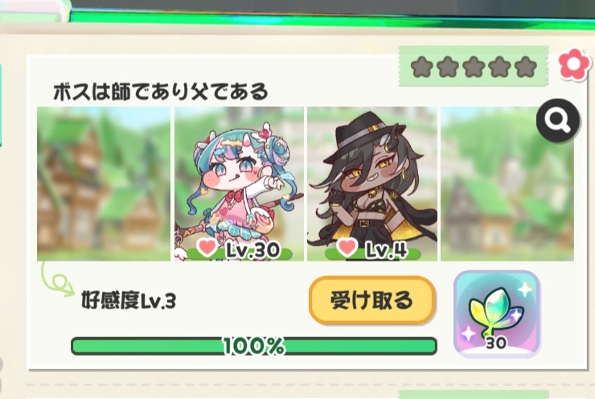The height and width of the screenshot is (399, 595).
Task: Click the first gray star
Action: (x=421, y=67)
